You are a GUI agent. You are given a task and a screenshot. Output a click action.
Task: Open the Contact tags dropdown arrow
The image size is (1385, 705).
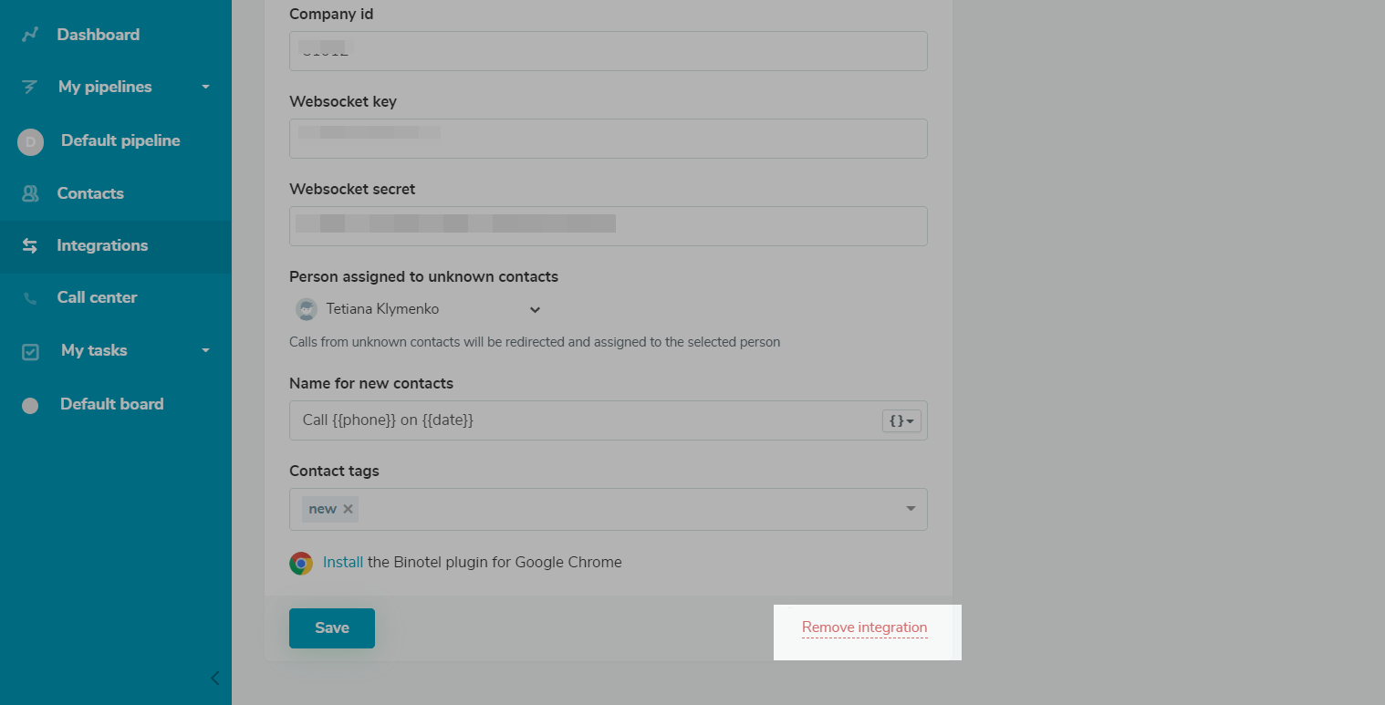[x=910, y=509]
